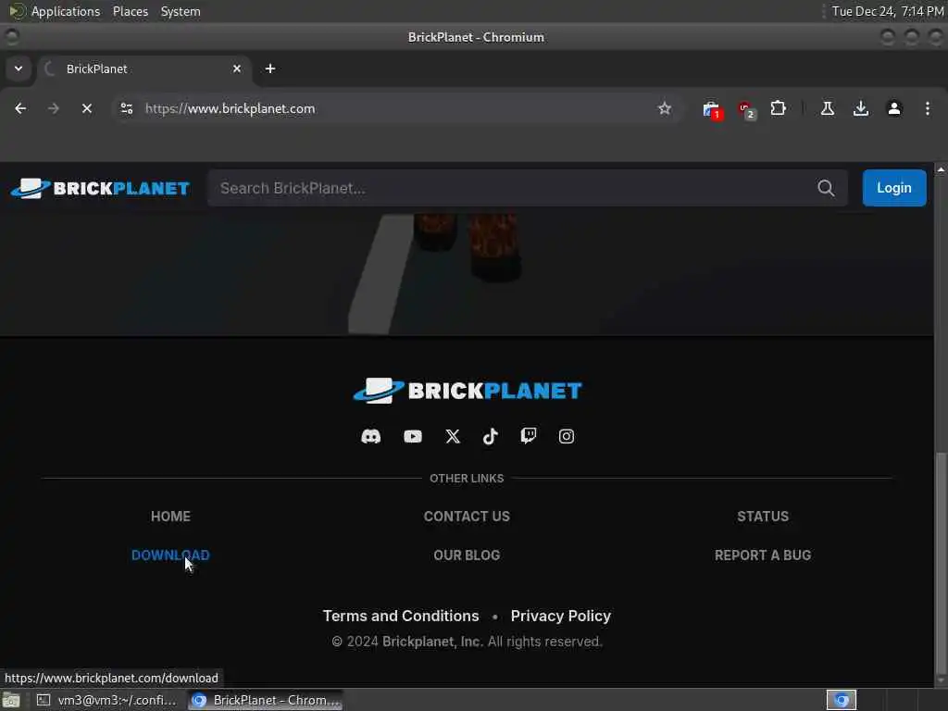
Task: Click scrollbar up arrow
Action: [941, 170]
